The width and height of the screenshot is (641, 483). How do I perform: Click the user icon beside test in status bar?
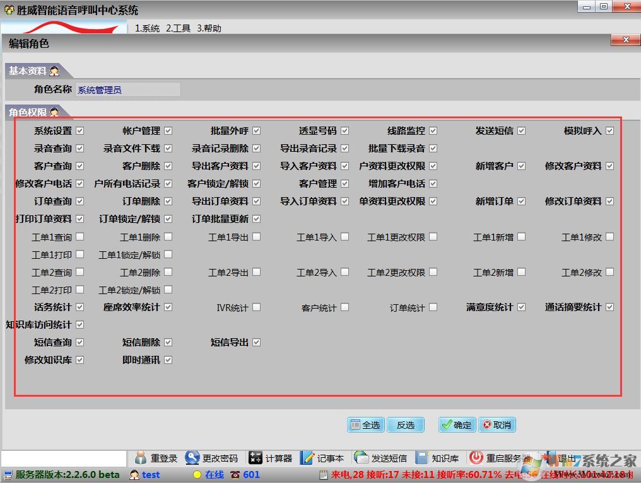(x=134, y=475)
